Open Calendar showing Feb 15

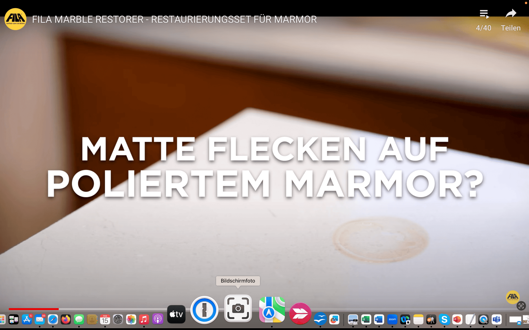(105, 319)
